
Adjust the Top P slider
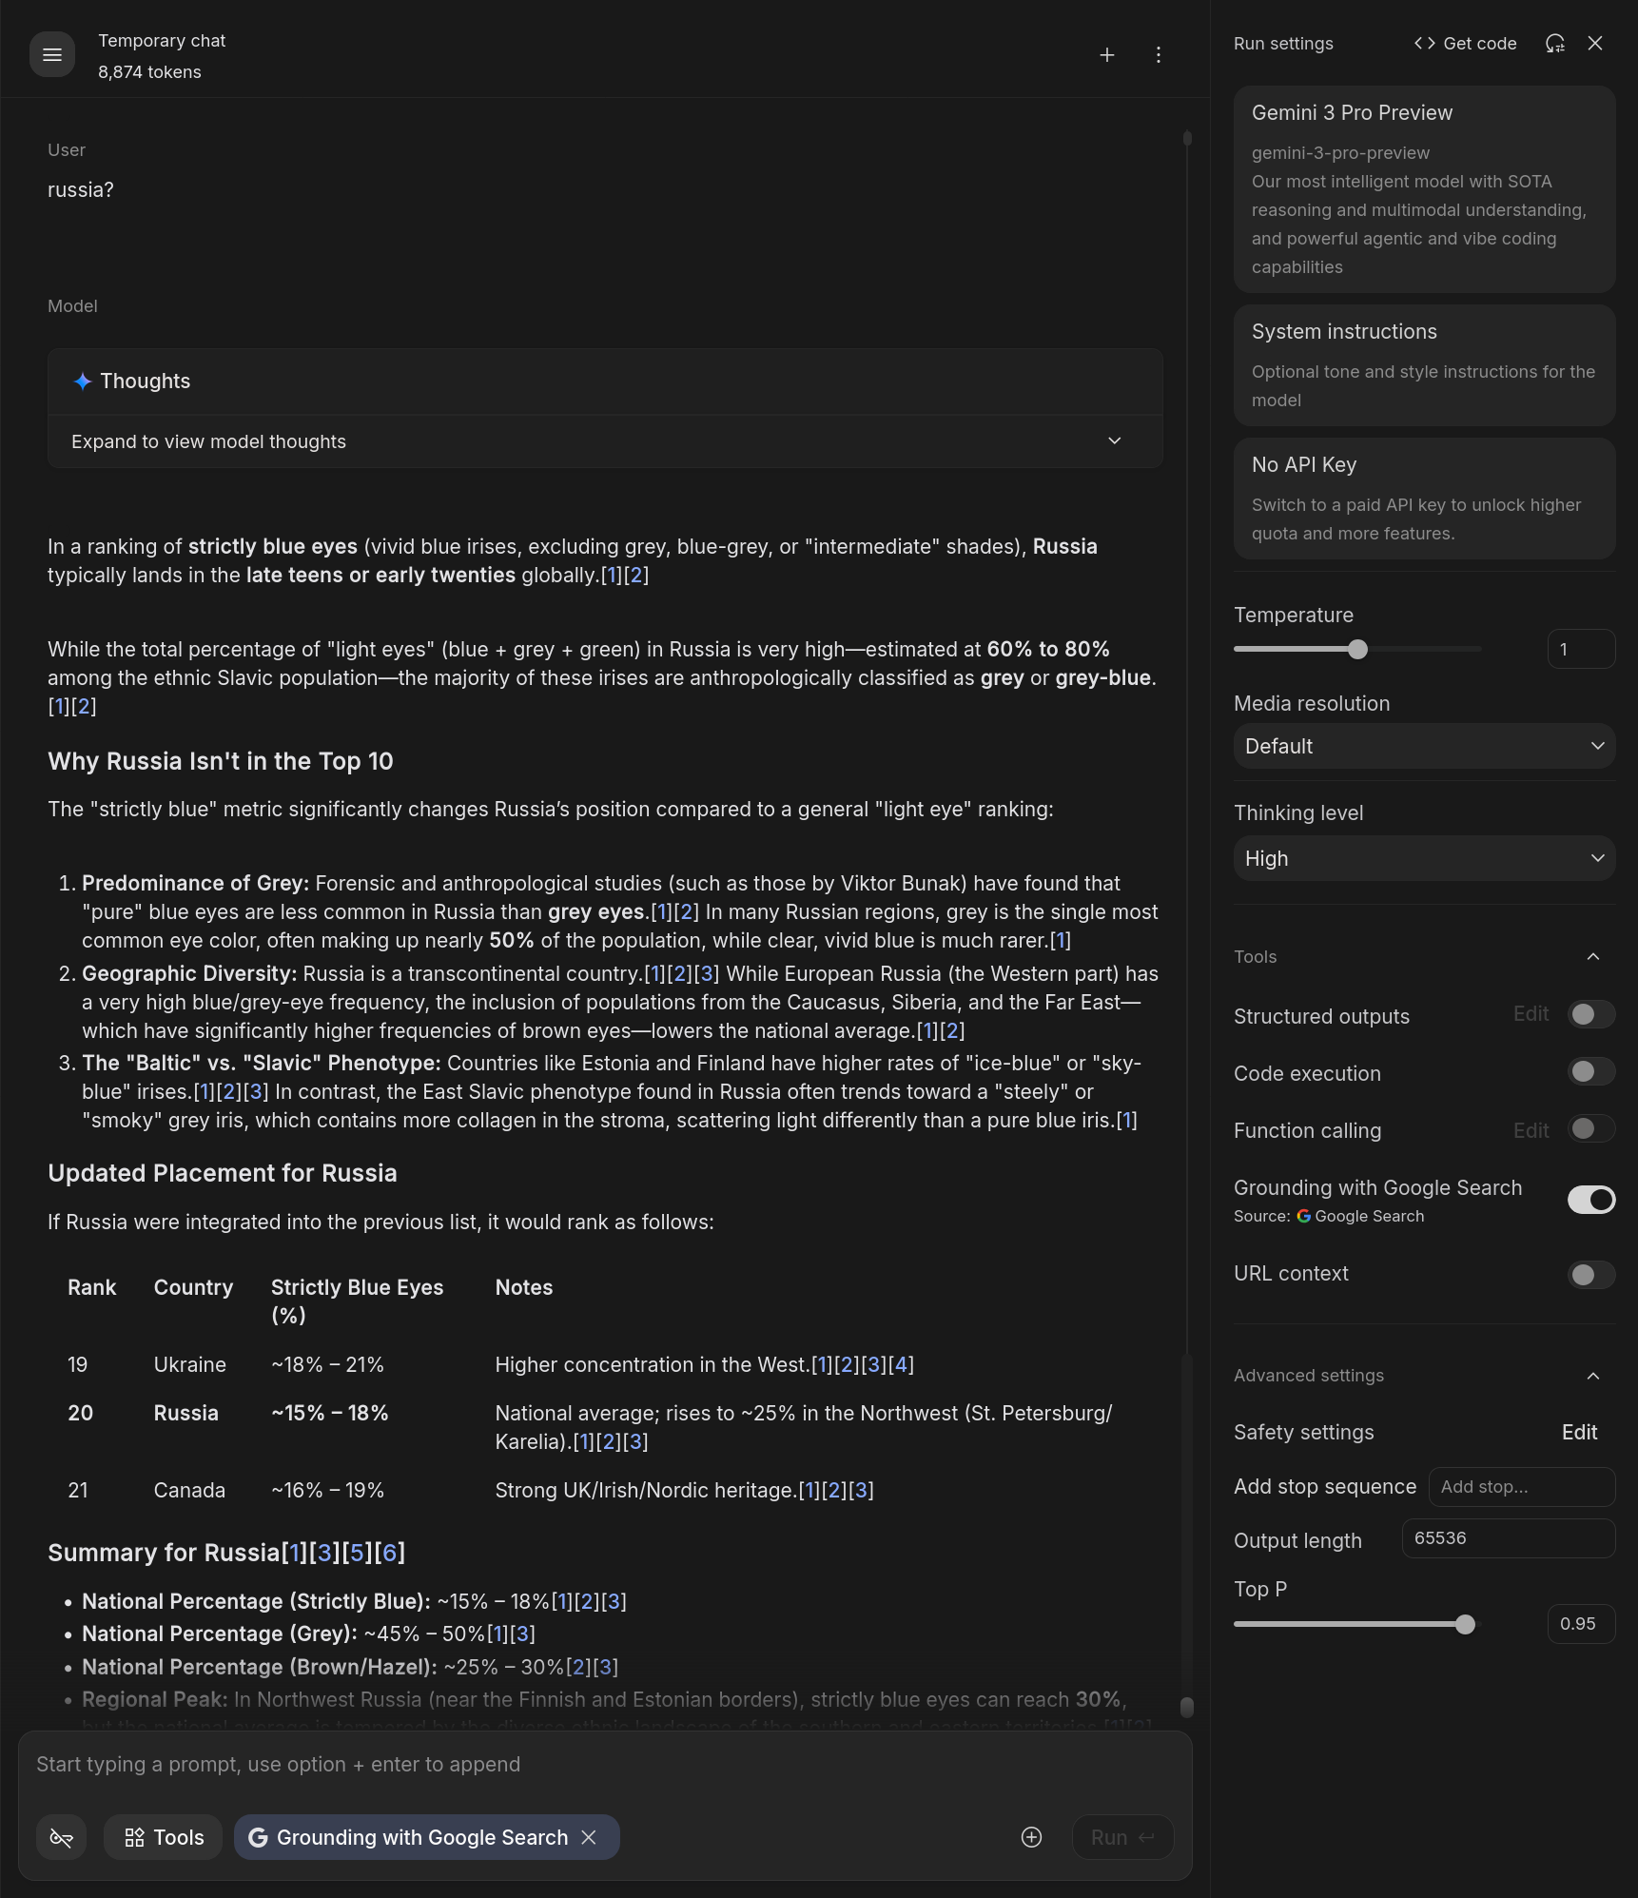click(1465, 1624)
